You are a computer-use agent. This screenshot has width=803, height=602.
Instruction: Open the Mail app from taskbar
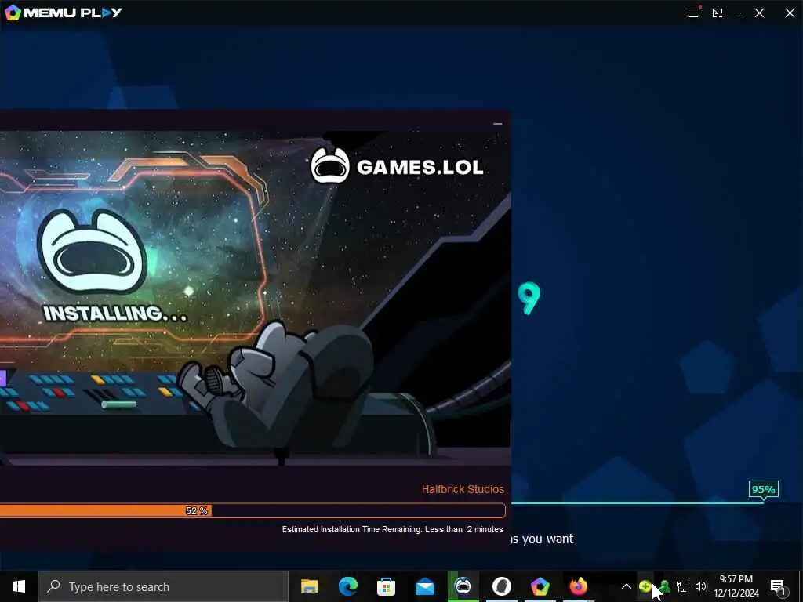(424, 586)
